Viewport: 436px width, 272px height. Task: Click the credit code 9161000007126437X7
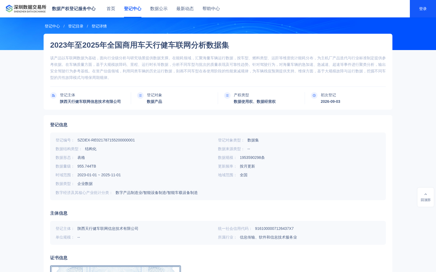[x=274, y=228]
